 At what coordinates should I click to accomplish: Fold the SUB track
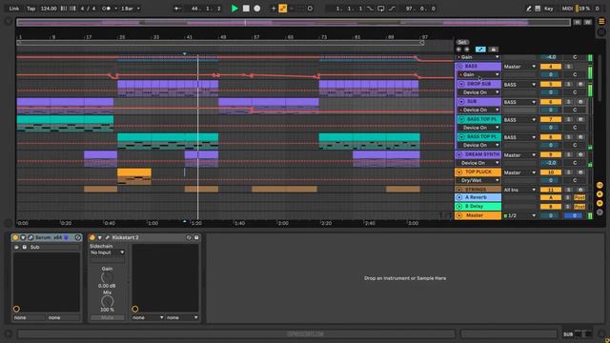pyautogui.click(x=461, y=102)
